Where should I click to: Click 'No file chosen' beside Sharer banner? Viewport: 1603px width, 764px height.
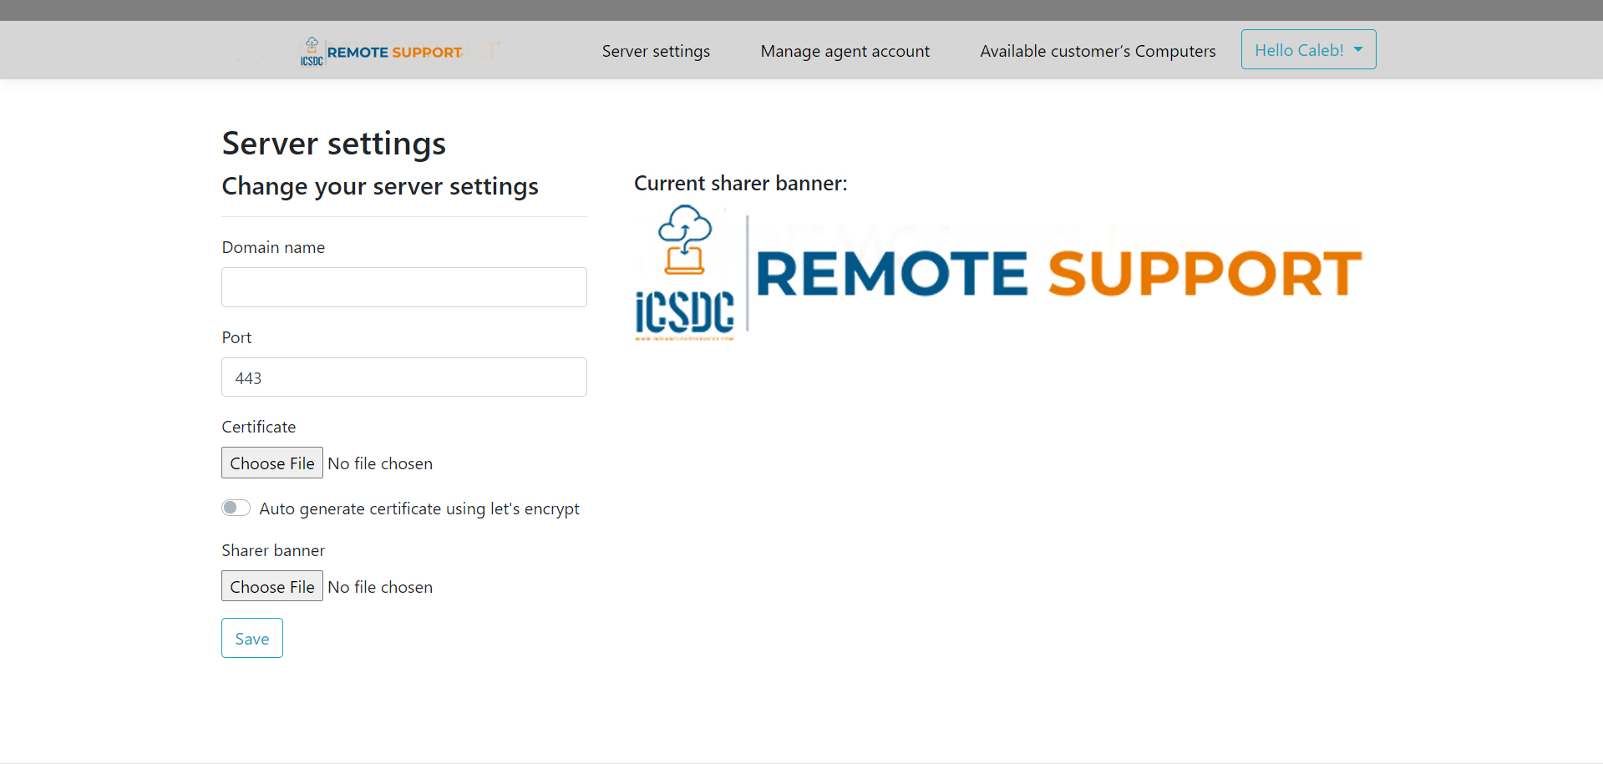[380, 587]
